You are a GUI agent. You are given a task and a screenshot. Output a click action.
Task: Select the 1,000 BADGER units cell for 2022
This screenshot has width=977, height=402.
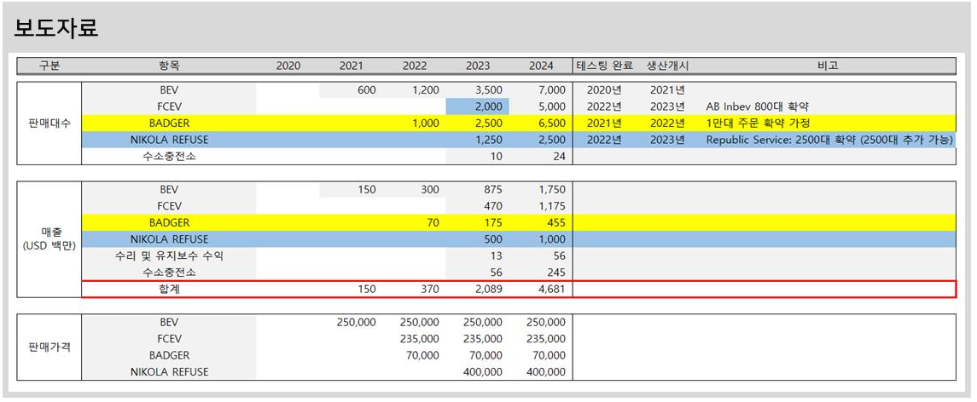[x=426, y=123]
